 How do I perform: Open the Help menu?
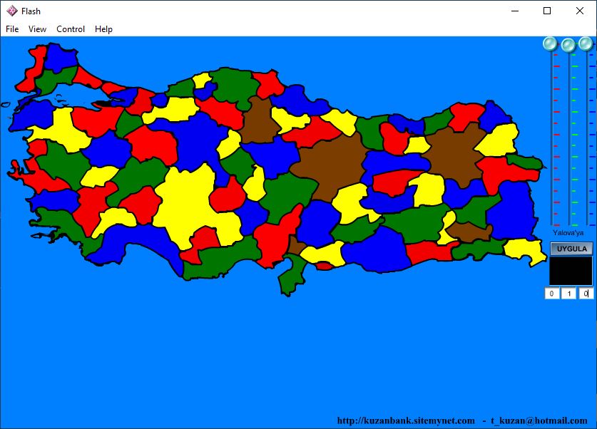point(103,29)
